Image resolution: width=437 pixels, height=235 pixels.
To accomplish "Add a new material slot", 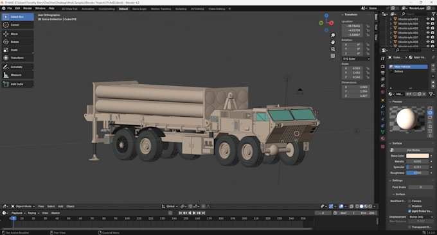I will (433, 65).
